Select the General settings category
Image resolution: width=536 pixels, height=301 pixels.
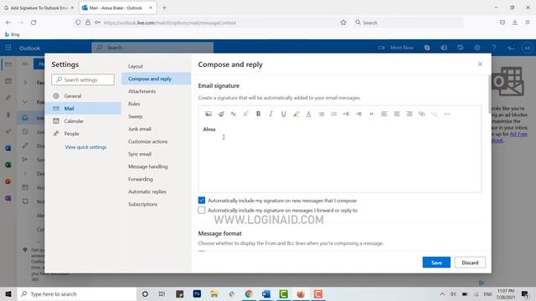[83, 96]
